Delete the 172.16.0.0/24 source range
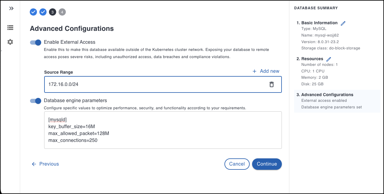 tap(271, 84)
